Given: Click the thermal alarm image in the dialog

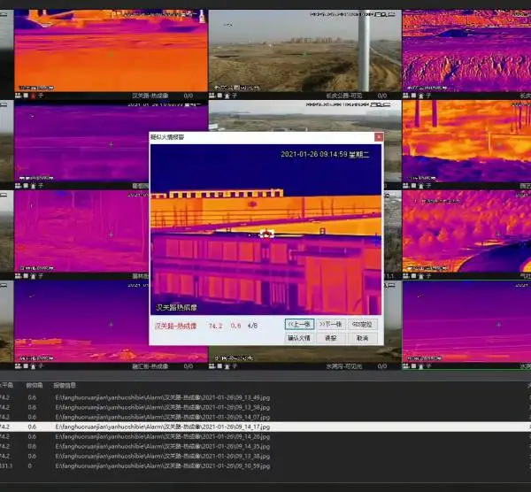Looking at the screenshot, I should tap(265, 229).
